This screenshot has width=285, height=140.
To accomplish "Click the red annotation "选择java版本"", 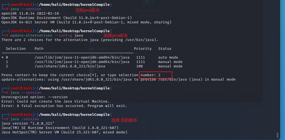I will point(116,36).
